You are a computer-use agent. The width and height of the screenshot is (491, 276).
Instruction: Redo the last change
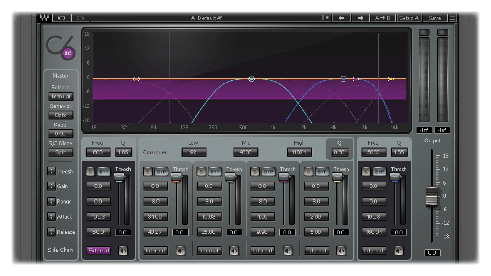(x=81, y=18)
